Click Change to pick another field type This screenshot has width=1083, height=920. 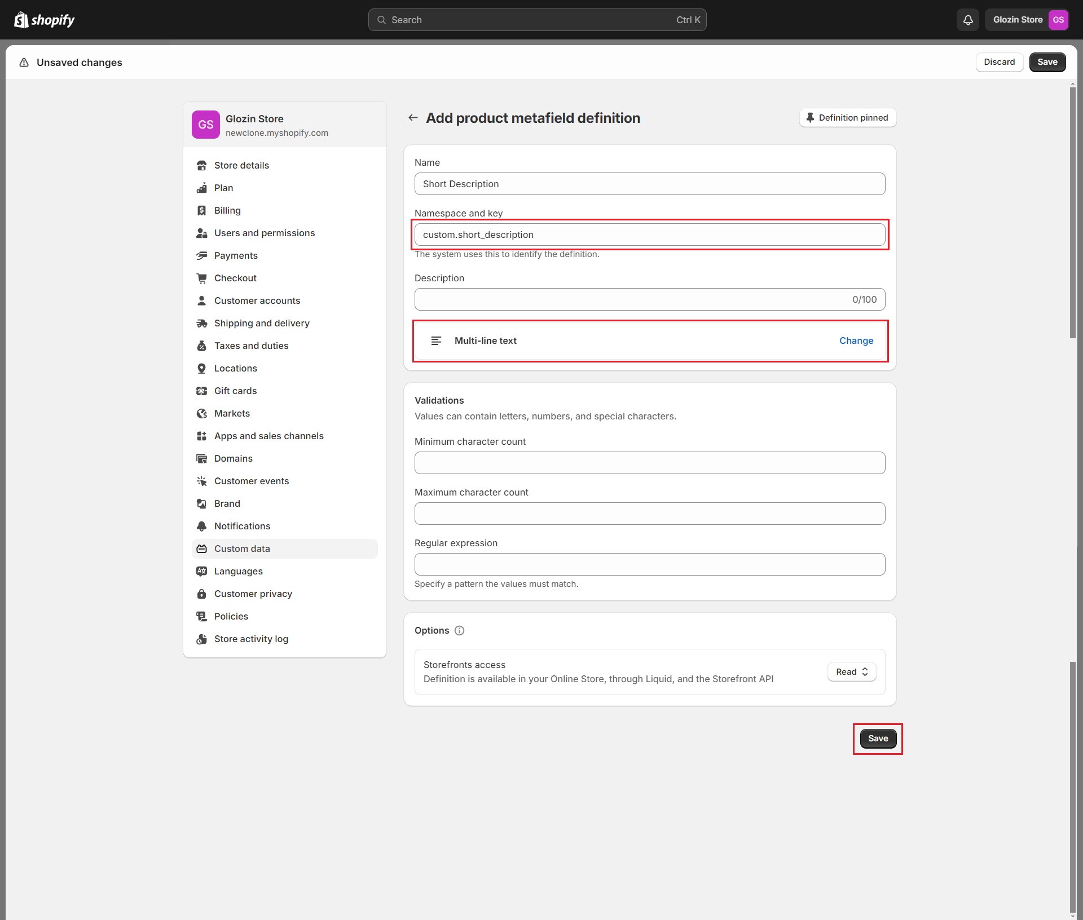click(x=856, y=340)
